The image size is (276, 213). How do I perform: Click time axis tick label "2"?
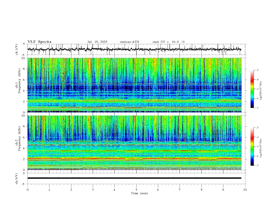click(71, 190)
